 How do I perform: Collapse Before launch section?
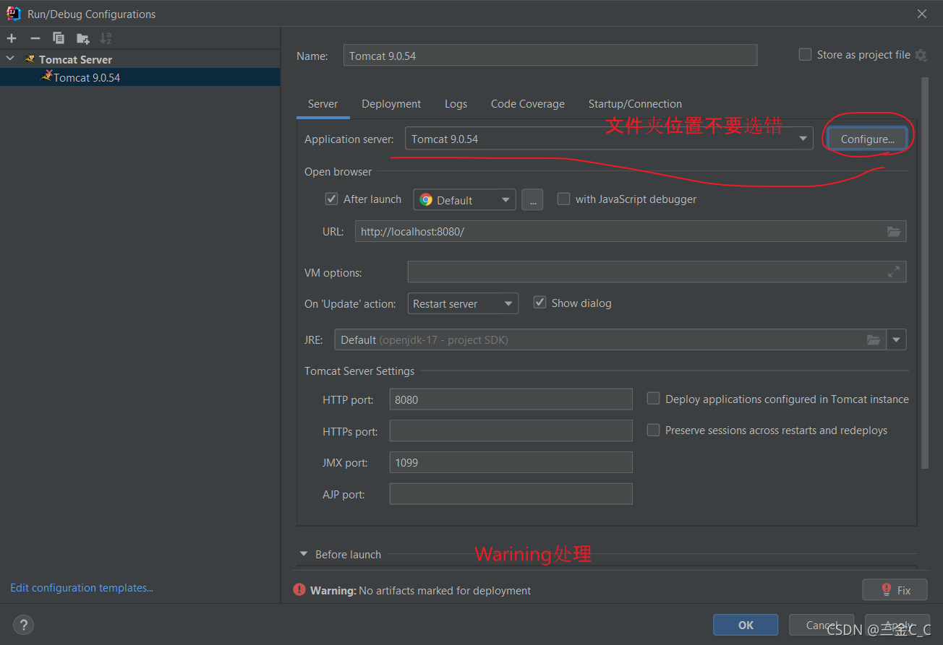(303, 554)
